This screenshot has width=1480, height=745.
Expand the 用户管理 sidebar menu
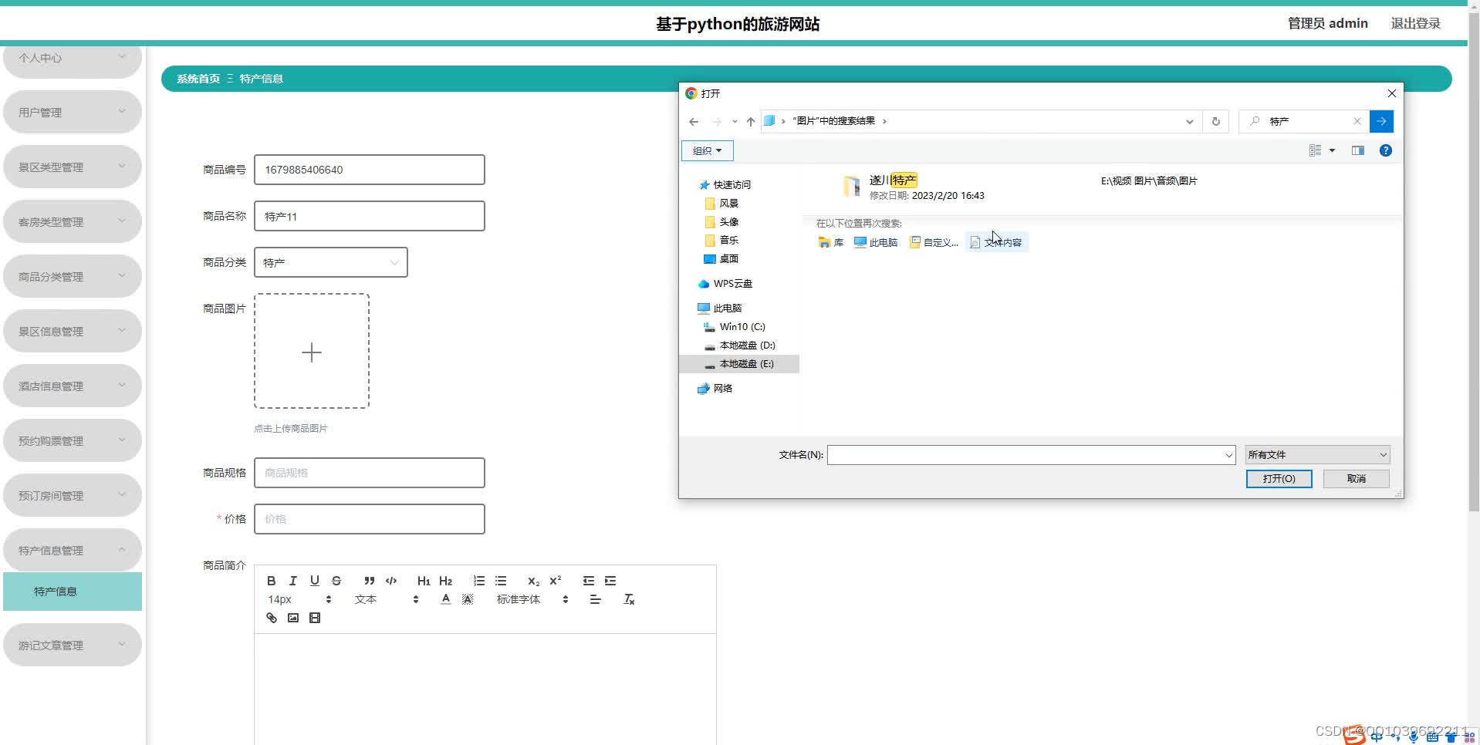point(73,112)
